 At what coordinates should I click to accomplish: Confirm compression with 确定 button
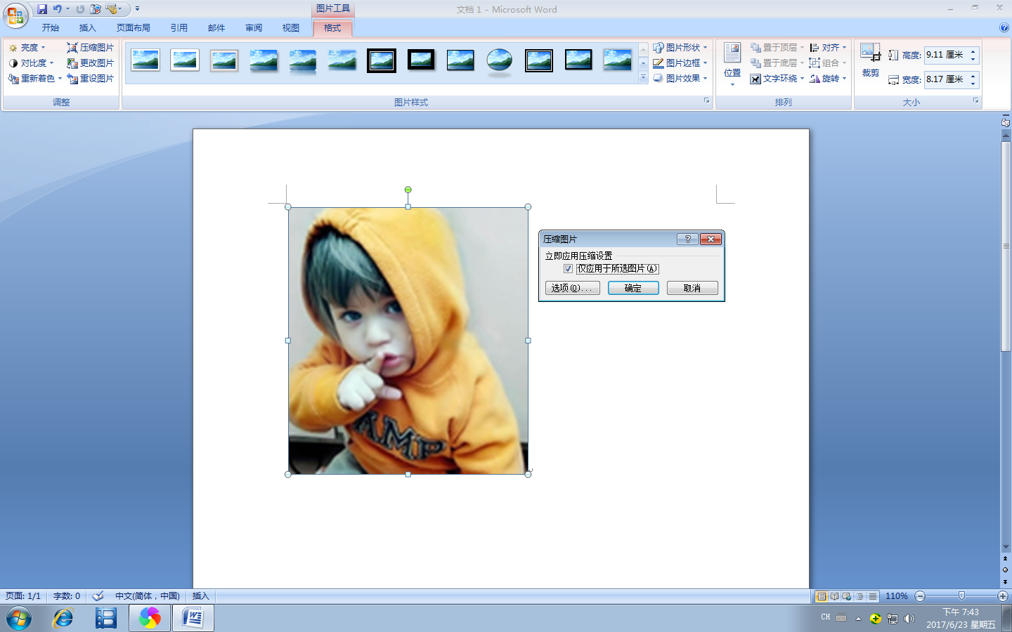633,288
